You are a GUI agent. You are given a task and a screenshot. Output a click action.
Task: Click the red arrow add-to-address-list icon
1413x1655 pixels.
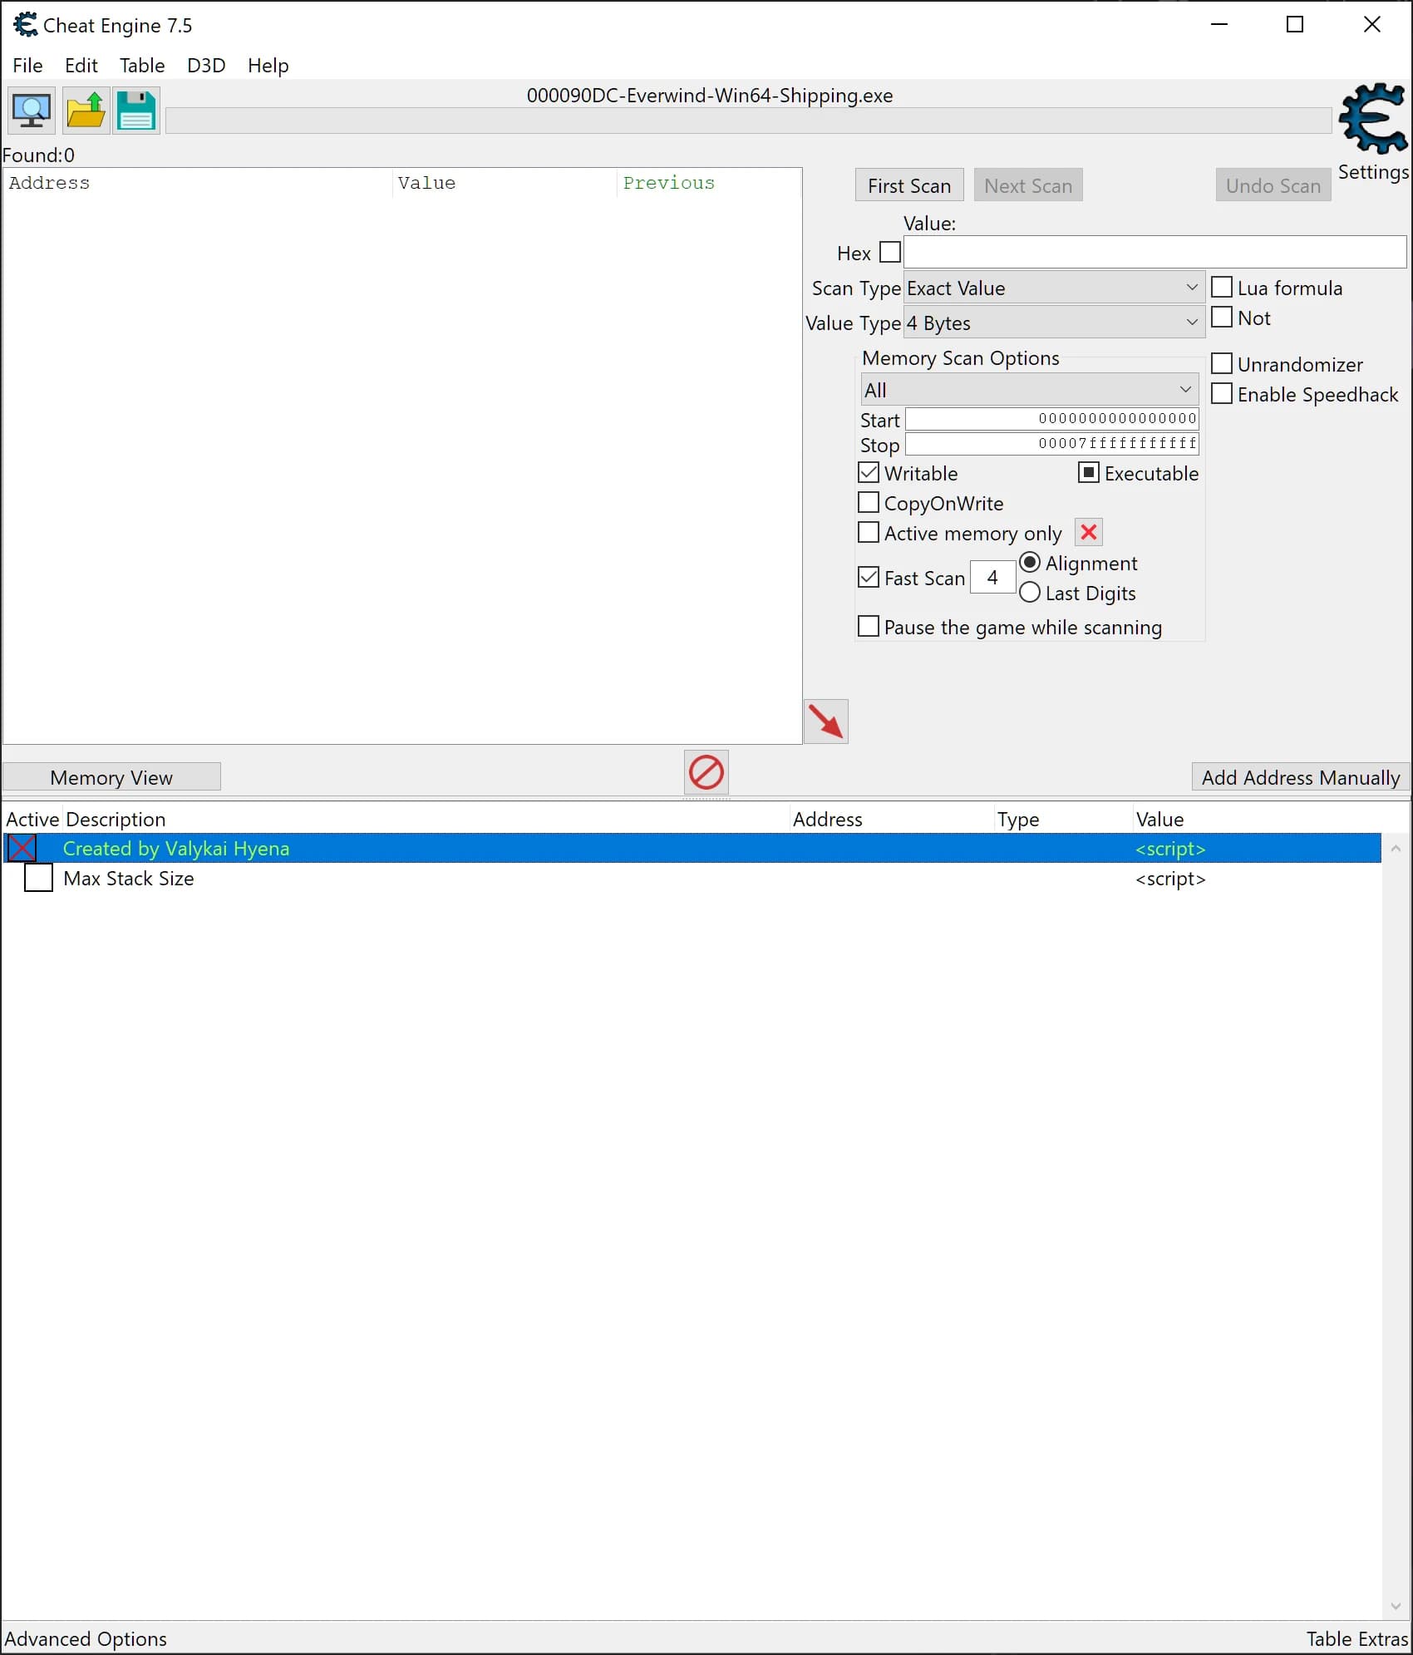825,722
